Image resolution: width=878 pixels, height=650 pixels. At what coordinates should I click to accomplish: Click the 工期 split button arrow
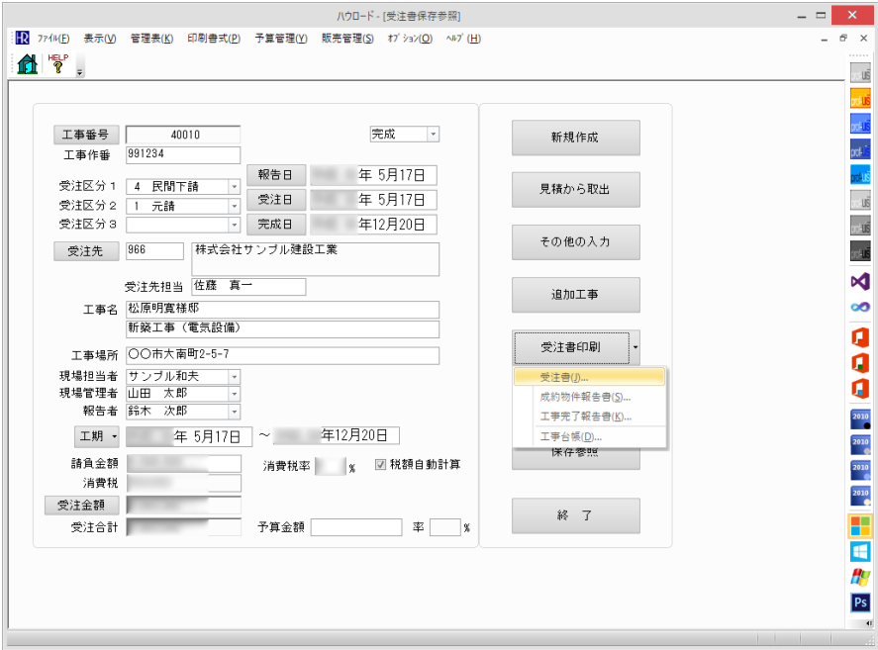click(x=115, y=435)
